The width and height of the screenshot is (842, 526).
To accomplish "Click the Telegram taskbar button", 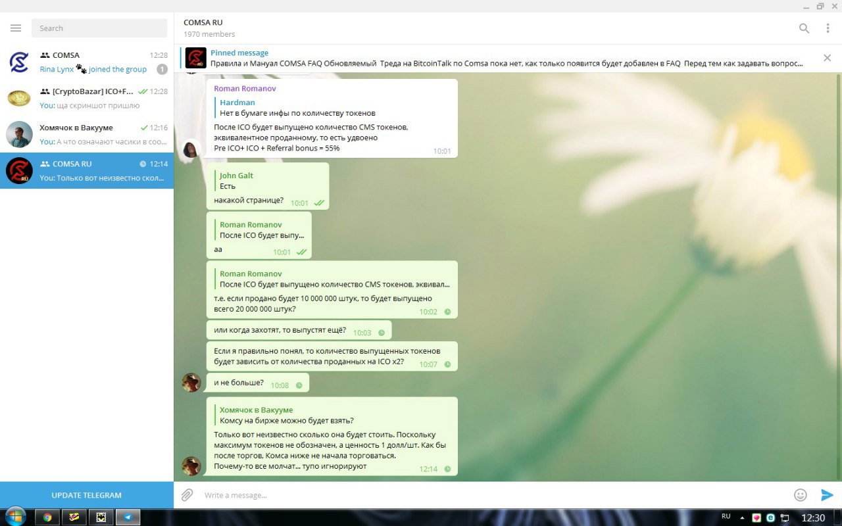I will (128, 517).
